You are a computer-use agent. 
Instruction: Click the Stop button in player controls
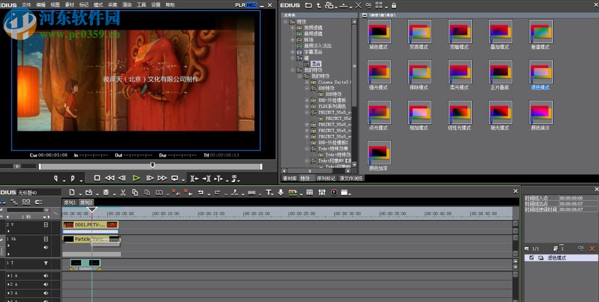coord(97,178)
